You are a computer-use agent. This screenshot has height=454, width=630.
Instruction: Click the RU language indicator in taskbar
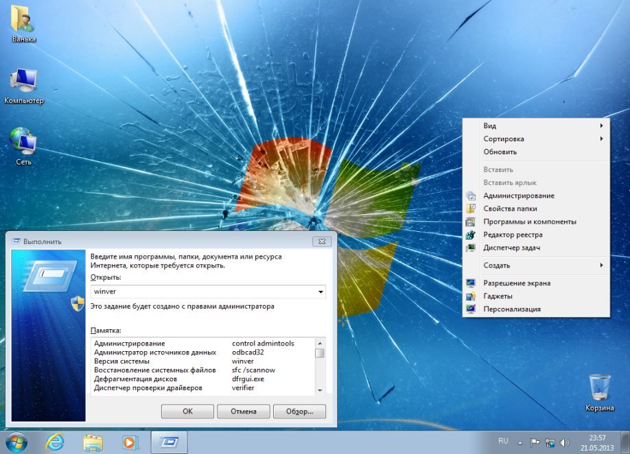point(503,441)
